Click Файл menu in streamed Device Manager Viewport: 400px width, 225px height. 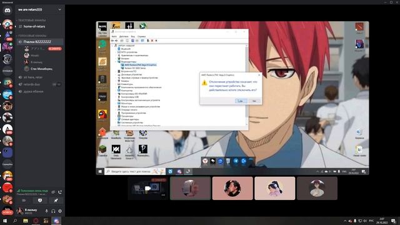[114, 36]
